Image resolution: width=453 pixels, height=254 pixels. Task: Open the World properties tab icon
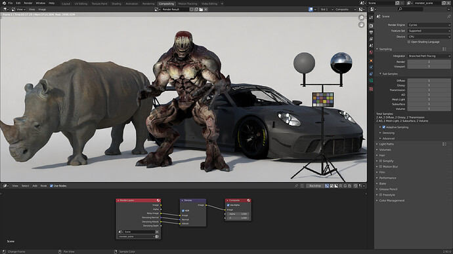click(x=371, y=52)
